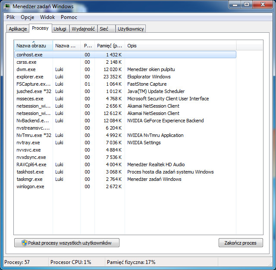The image size is (276, 270).
Task: Click NVIDIA NvTmru Application description
Action: tap(155, 135)
